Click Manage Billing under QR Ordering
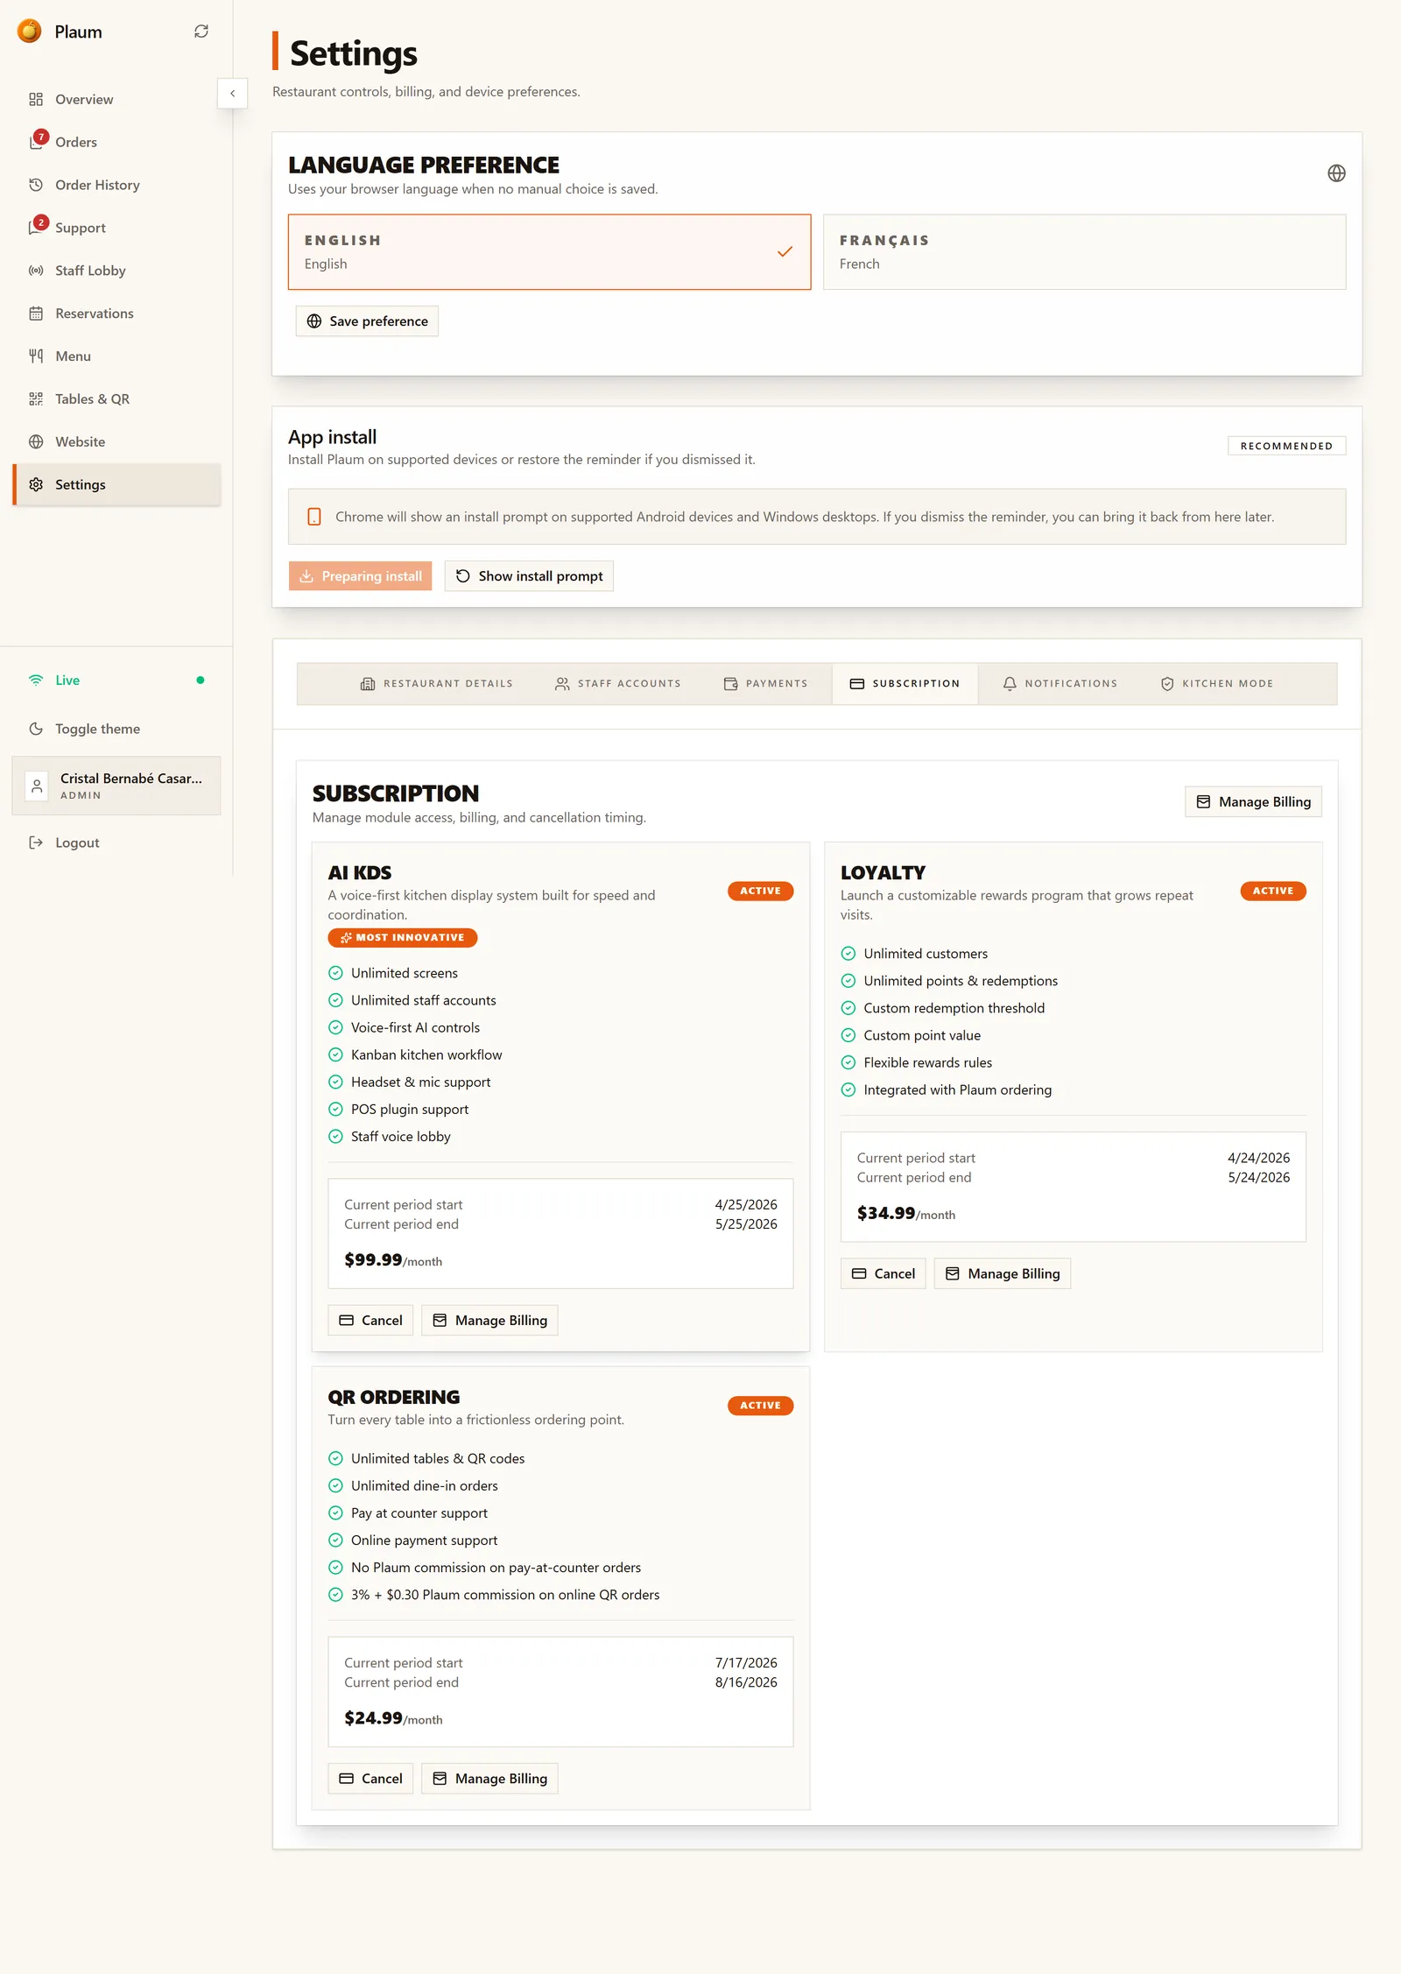Image resolution: width=1401 pixels, height=1974 pixels. click(x=489, y=1779)
